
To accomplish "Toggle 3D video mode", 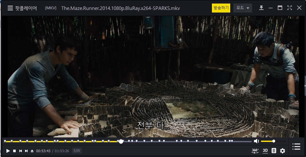I will tap(265, 151).
